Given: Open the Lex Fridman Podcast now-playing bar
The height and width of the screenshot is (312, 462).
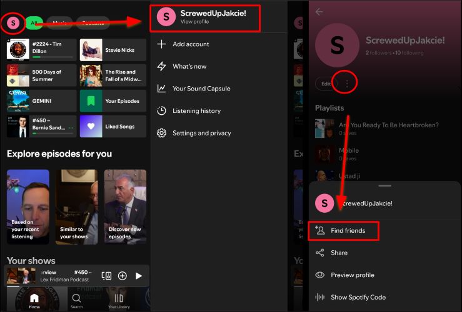Looking at the screenshot, I should pyautogui.click(x=77, y=276).
